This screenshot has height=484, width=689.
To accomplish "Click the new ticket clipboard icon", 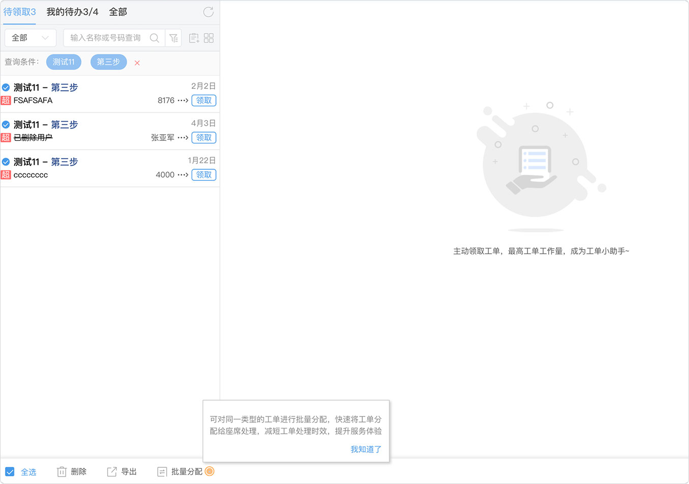I will pyautogui.click(x=194, y=38).
